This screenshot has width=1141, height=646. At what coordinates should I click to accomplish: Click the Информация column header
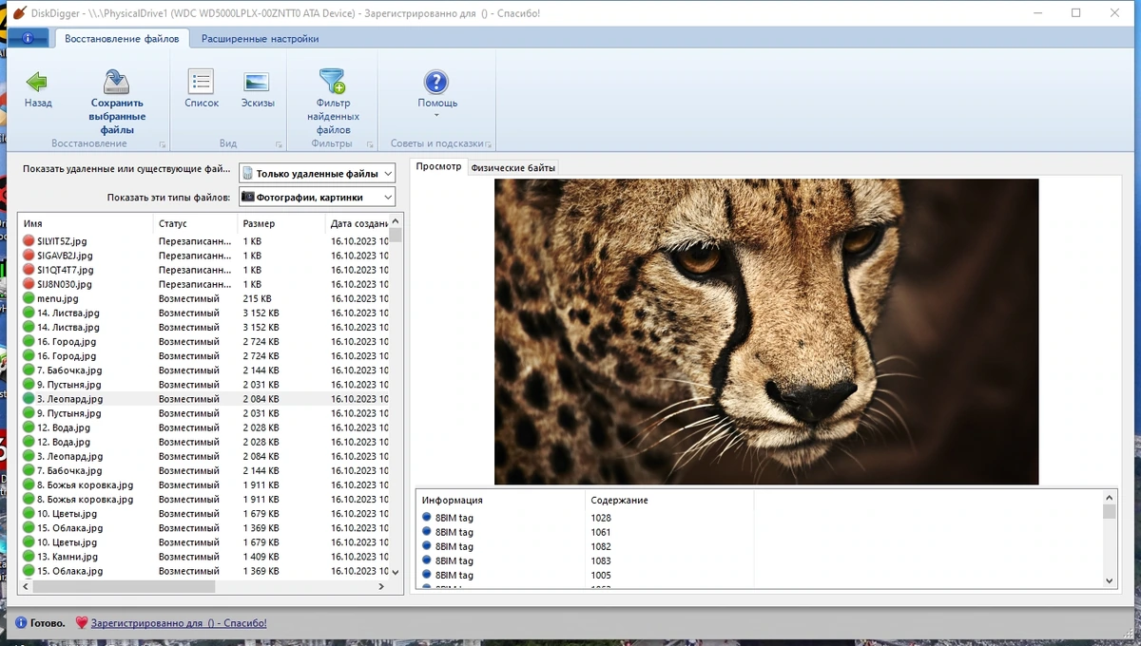500,500
